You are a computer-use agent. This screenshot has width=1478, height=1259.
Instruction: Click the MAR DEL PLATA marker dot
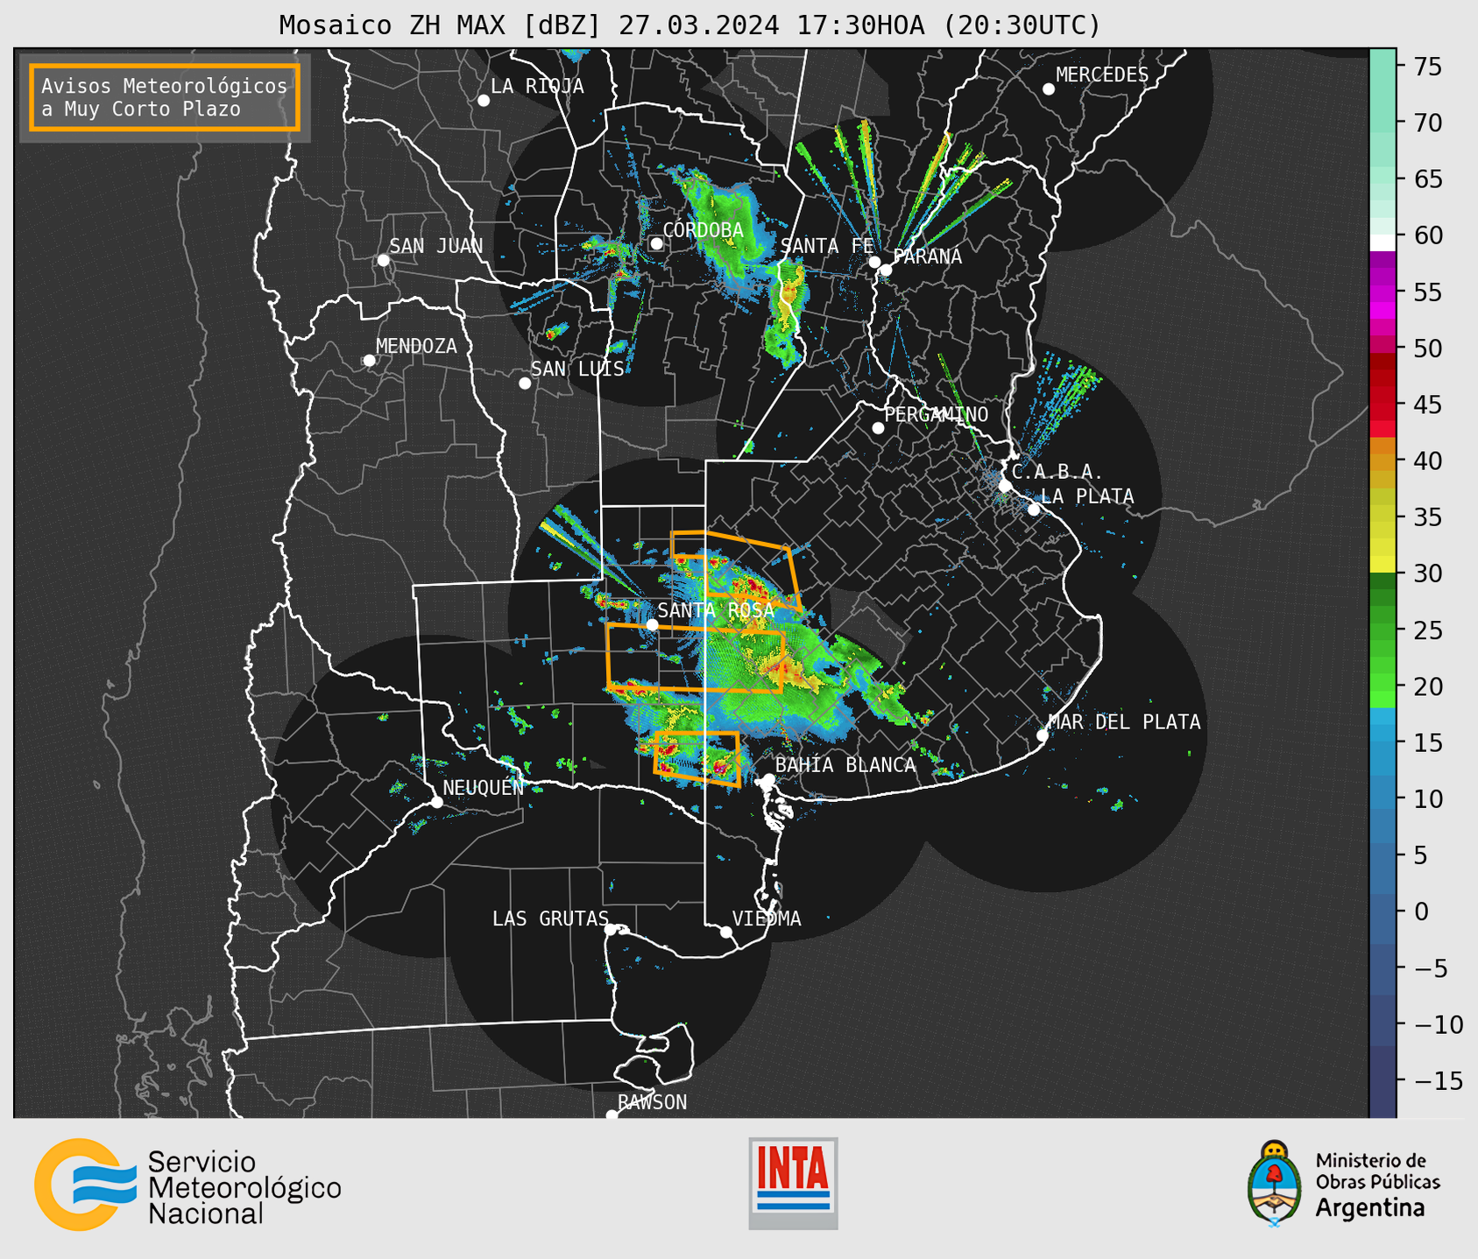tap(1042, 735)
